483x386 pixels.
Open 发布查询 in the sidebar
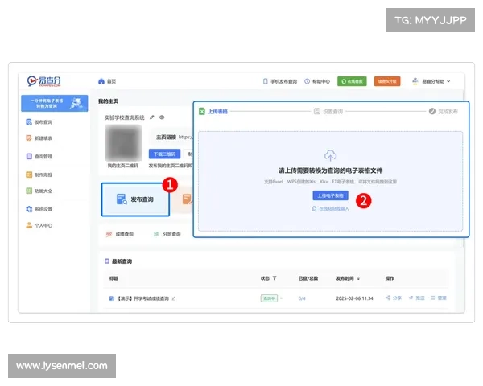[39, 122]
